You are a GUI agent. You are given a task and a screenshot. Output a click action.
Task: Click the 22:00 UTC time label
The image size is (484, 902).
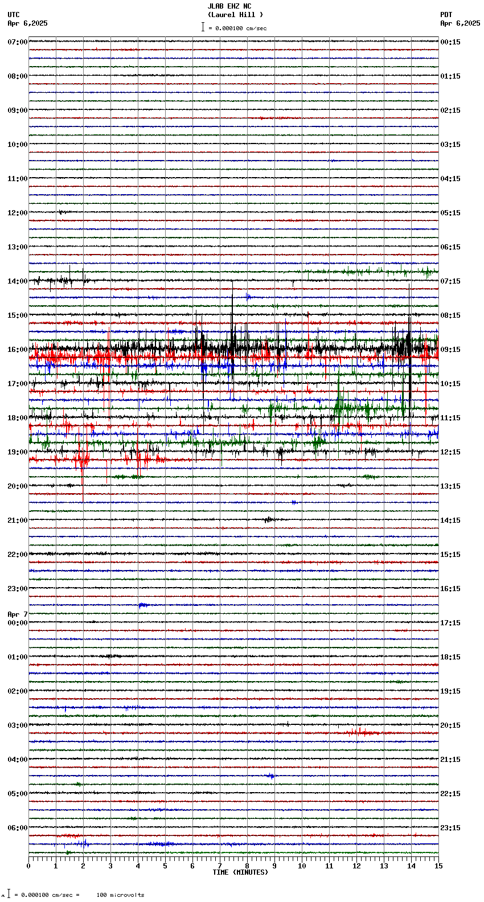click(18, 555)
